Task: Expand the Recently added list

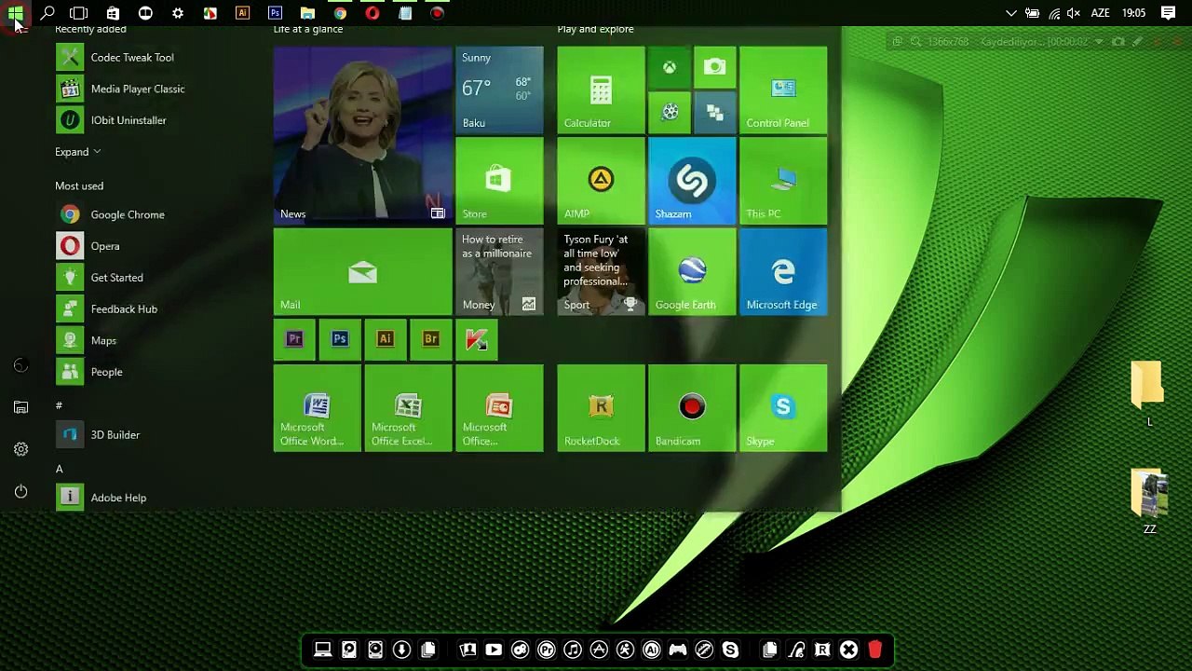Action: [78, 152]
